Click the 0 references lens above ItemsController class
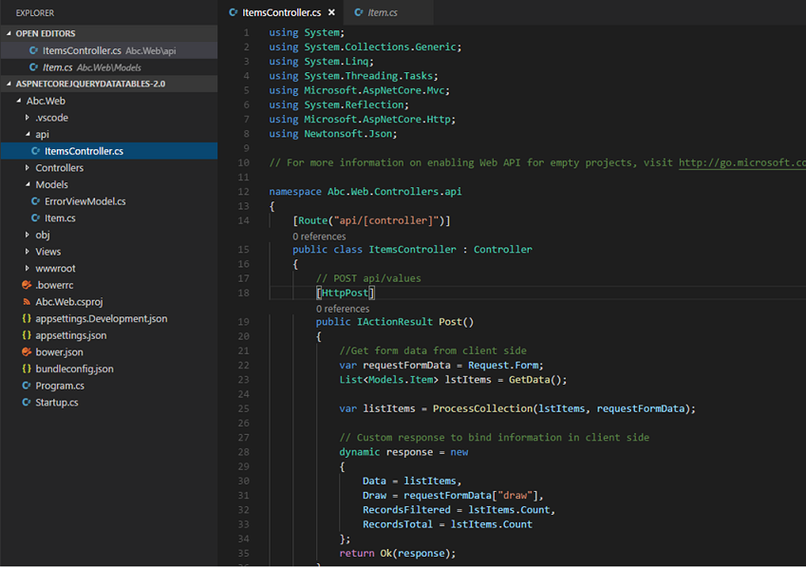Viewport: 806px width, 568px height. 319,237
